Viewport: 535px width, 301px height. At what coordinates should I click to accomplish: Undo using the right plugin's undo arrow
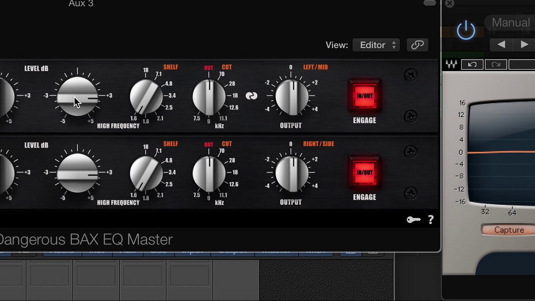[472, 64]
